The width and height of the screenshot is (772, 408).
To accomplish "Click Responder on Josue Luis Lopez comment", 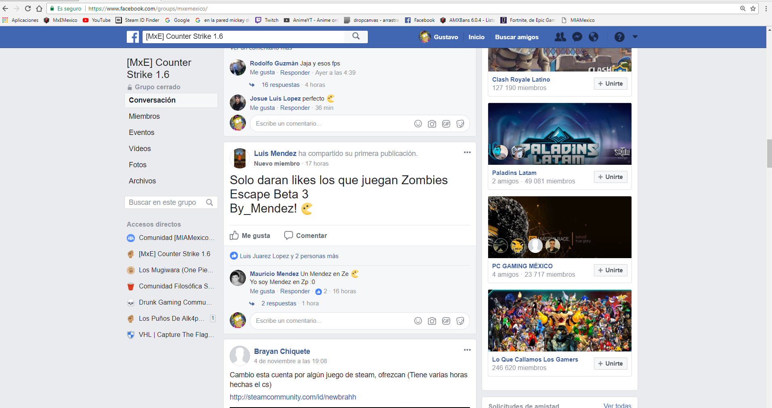I will coord(295,108).
